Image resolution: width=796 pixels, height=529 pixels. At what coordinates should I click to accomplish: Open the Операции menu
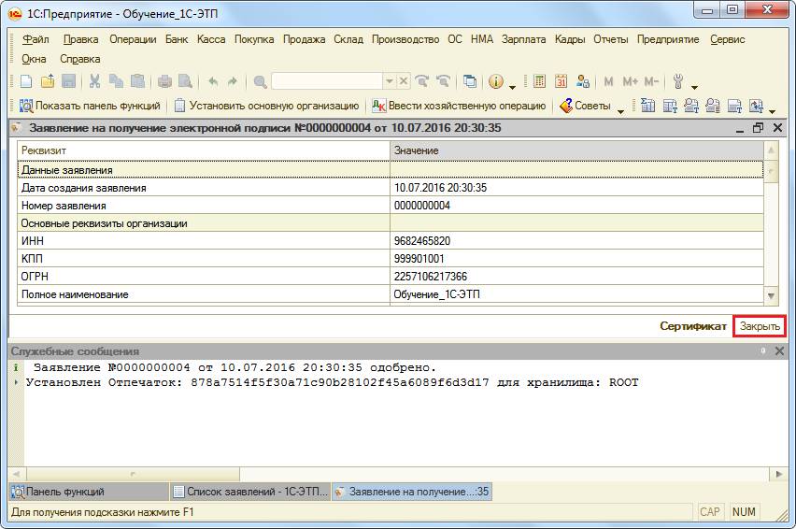pos(133,39)
